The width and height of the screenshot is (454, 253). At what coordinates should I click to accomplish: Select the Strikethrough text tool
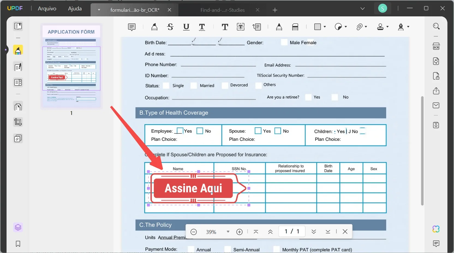(170, 27)
